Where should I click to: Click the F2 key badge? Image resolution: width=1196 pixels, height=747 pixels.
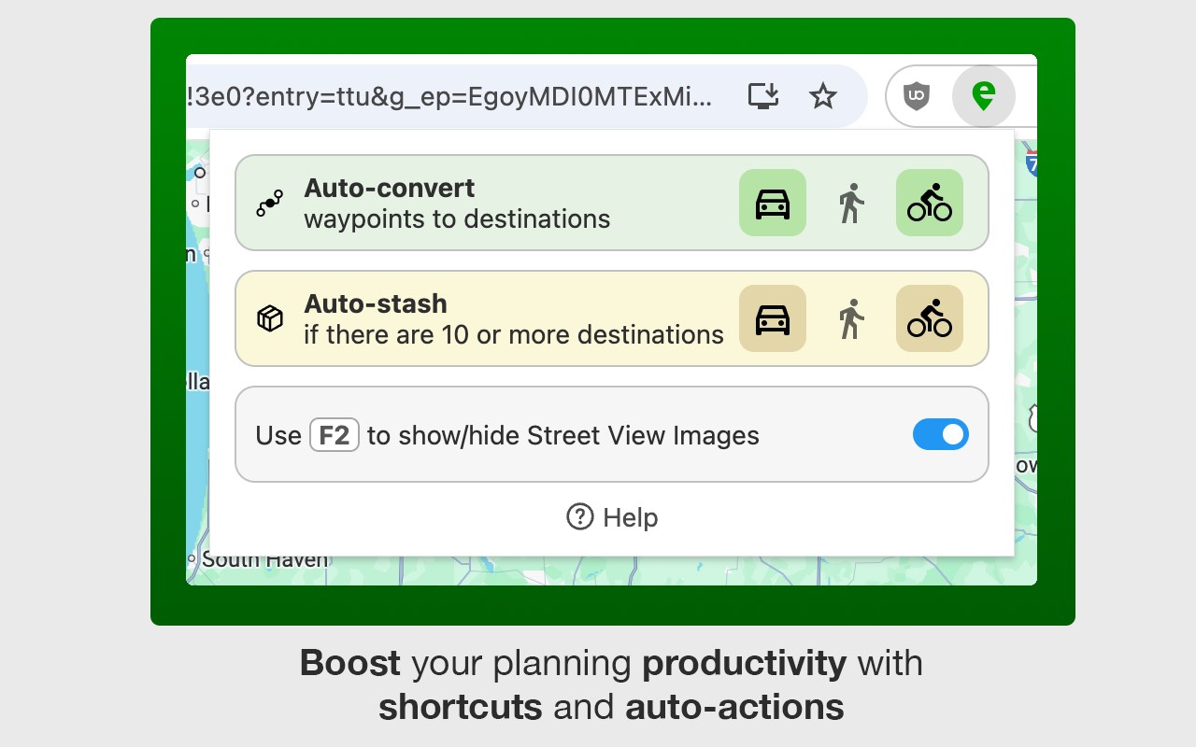(x=335, y=435)
